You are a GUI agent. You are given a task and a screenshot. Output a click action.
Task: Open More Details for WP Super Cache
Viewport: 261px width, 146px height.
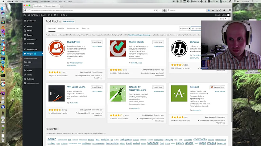coord(98,91)
